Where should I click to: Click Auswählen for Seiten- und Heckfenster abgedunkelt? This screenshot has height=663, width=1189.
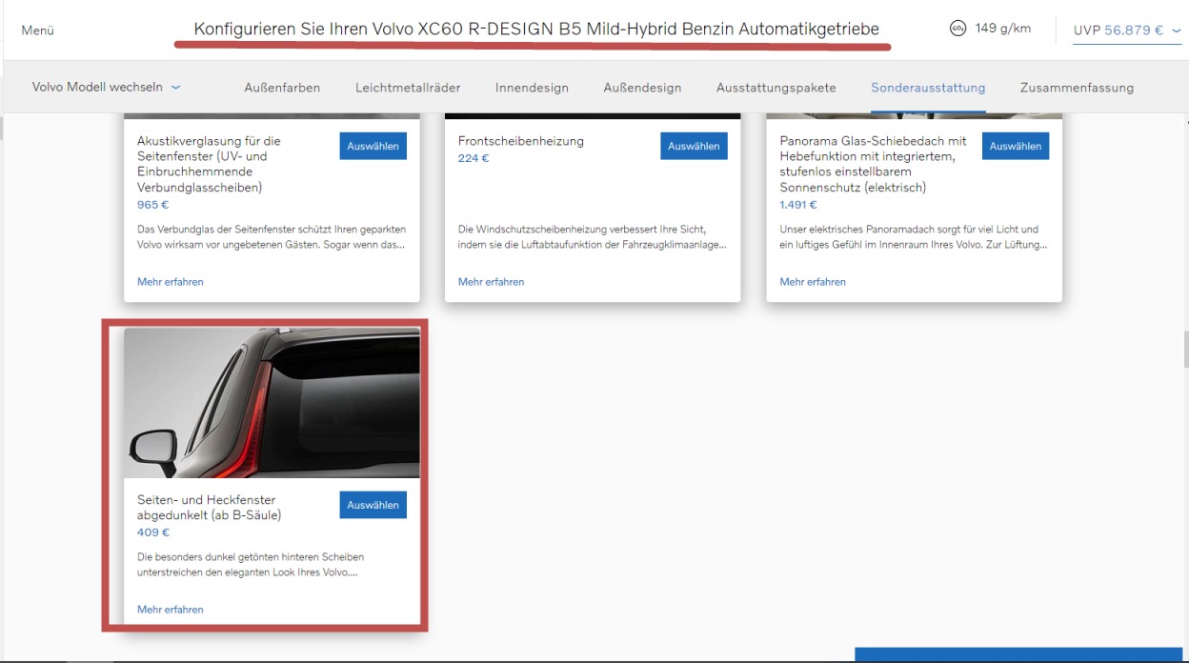tap(373, 505)
